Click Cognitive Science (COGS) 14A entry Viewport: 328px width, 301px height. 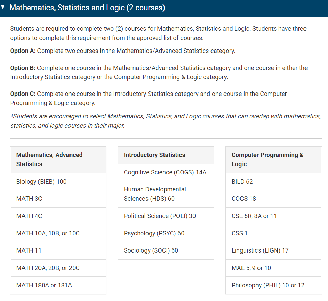166,172
